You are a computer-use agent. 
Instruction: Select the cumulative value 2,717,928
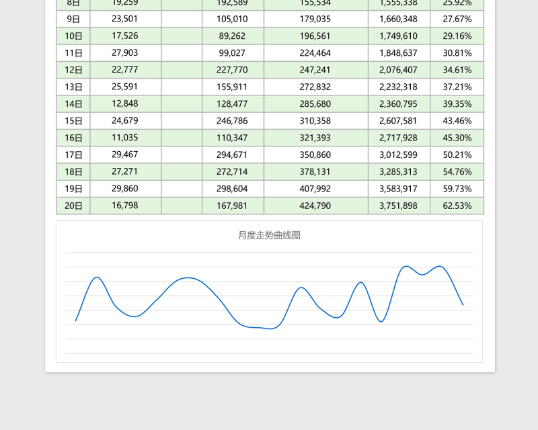click(399, 138)
